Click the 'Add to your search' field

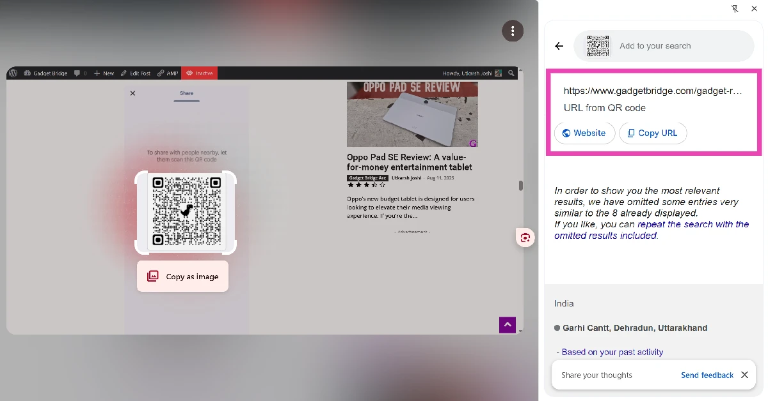click(666, 45)
